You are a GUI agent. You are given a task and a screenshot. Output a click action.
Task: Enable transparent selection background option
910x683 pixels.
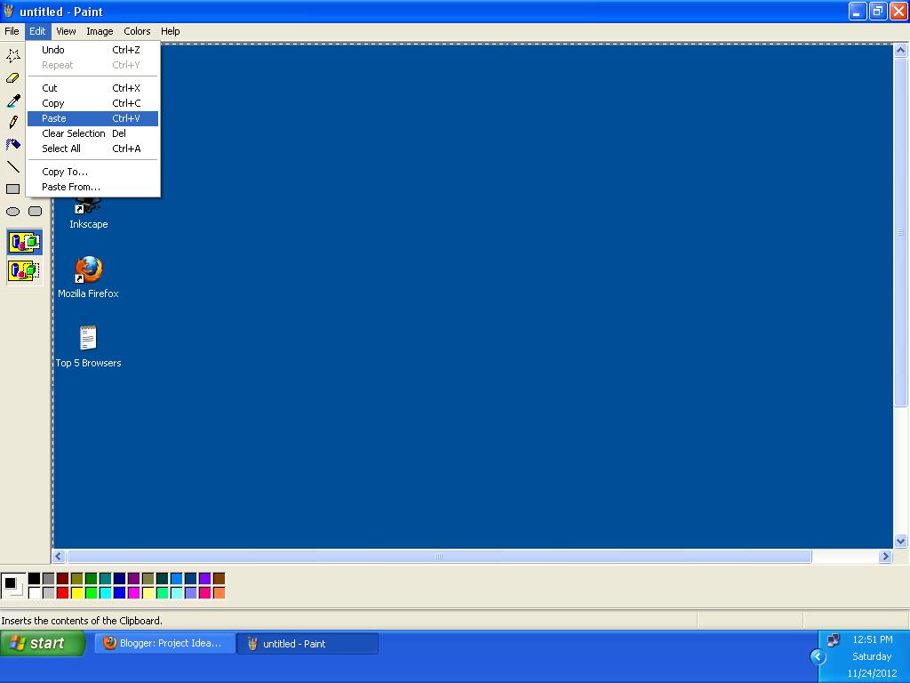[x=24, y=270]
